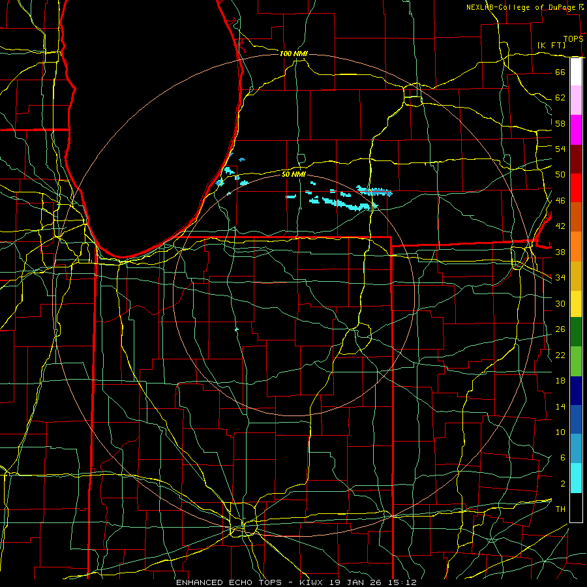Screen dimensions: 587x587
Task: Select the 42 legend value
Action: click(x=560, y=226)
